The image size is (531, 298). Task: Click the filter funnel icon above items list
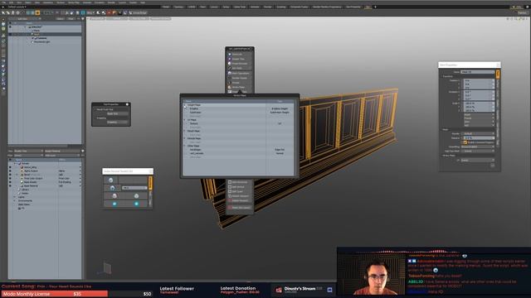(83, 18)
